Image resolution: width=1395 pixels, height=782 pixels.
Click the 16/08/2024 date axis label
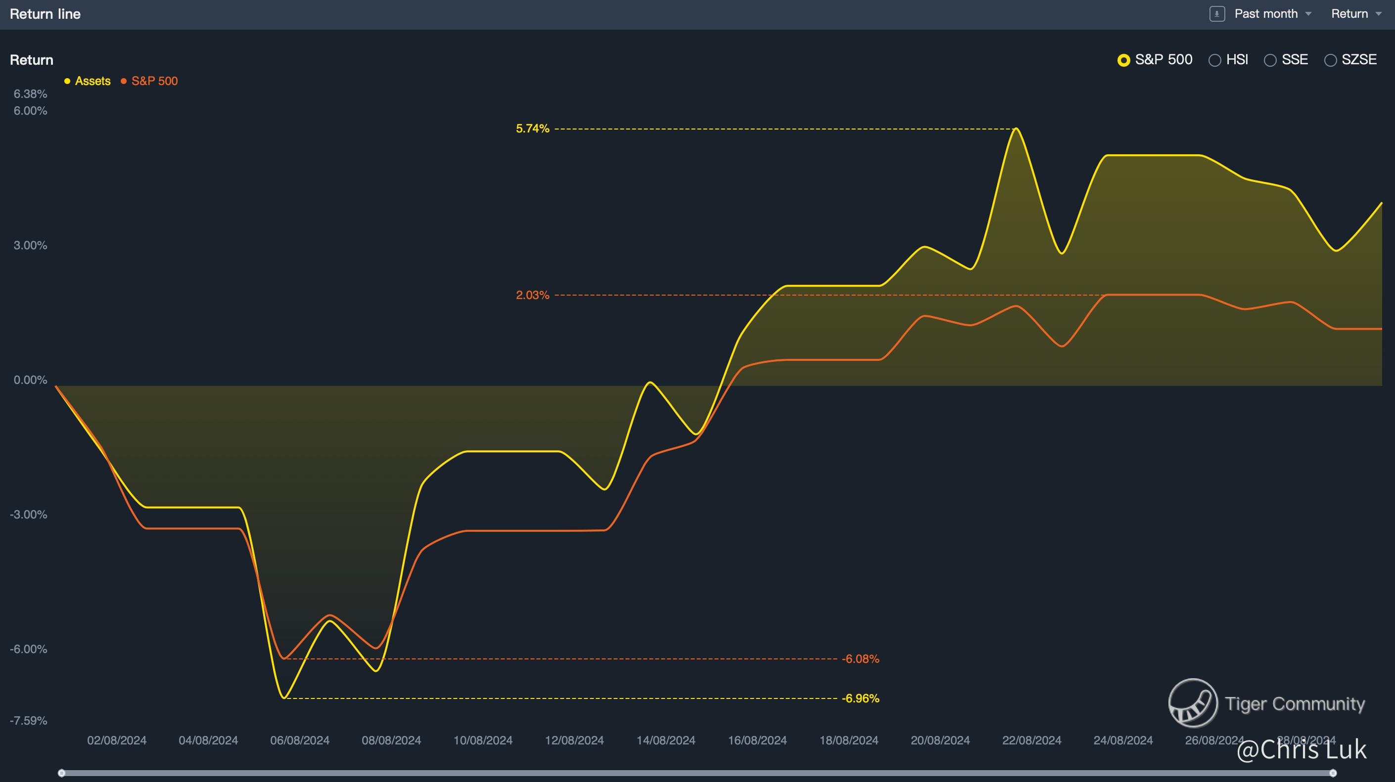click(x=757, y=740)
